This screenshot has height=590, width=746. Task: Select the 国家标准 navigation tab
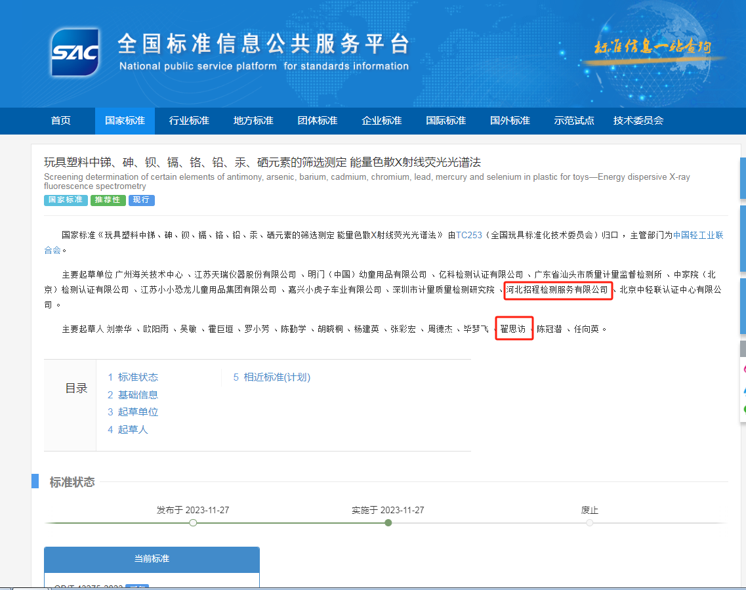pyautogui.click(x=125, y=121)
